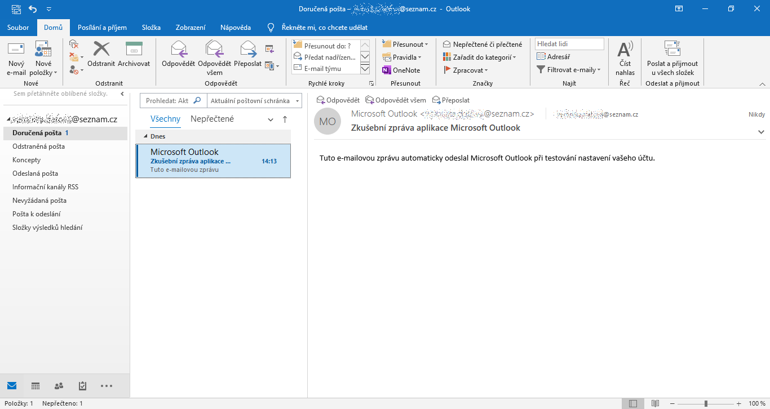Switch to Tasks view in navigation bar
The width and height of the screenshot is (770, 409).
[82, 386]
